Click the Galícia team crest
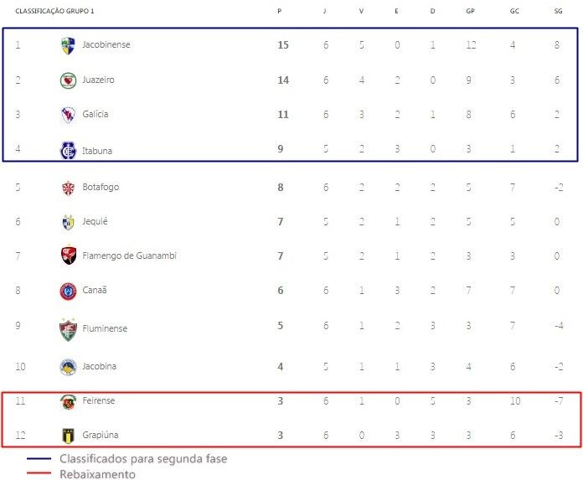Image resolution: width=583 pixels, height=480 pixels. click(68, 115)
